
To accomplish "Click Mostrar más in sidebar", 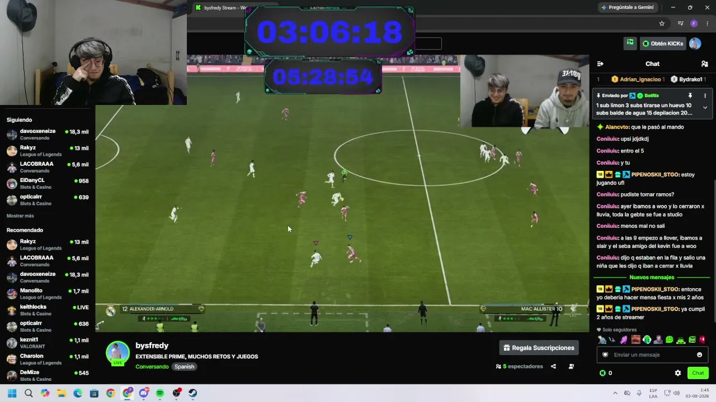I will point(20,216).
